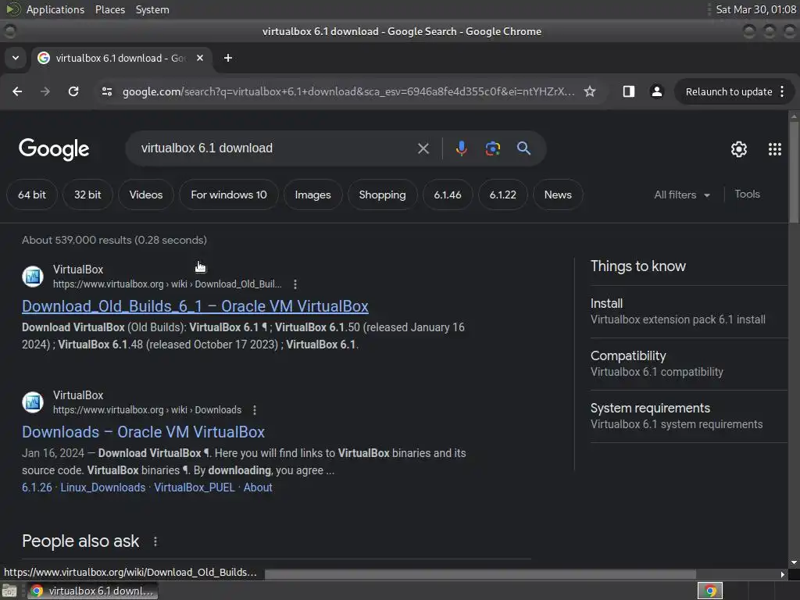Open the VirtualBox_PUEL sitelink
The width and height of the screenshot is (800, 600).
[x=195, y=487]
